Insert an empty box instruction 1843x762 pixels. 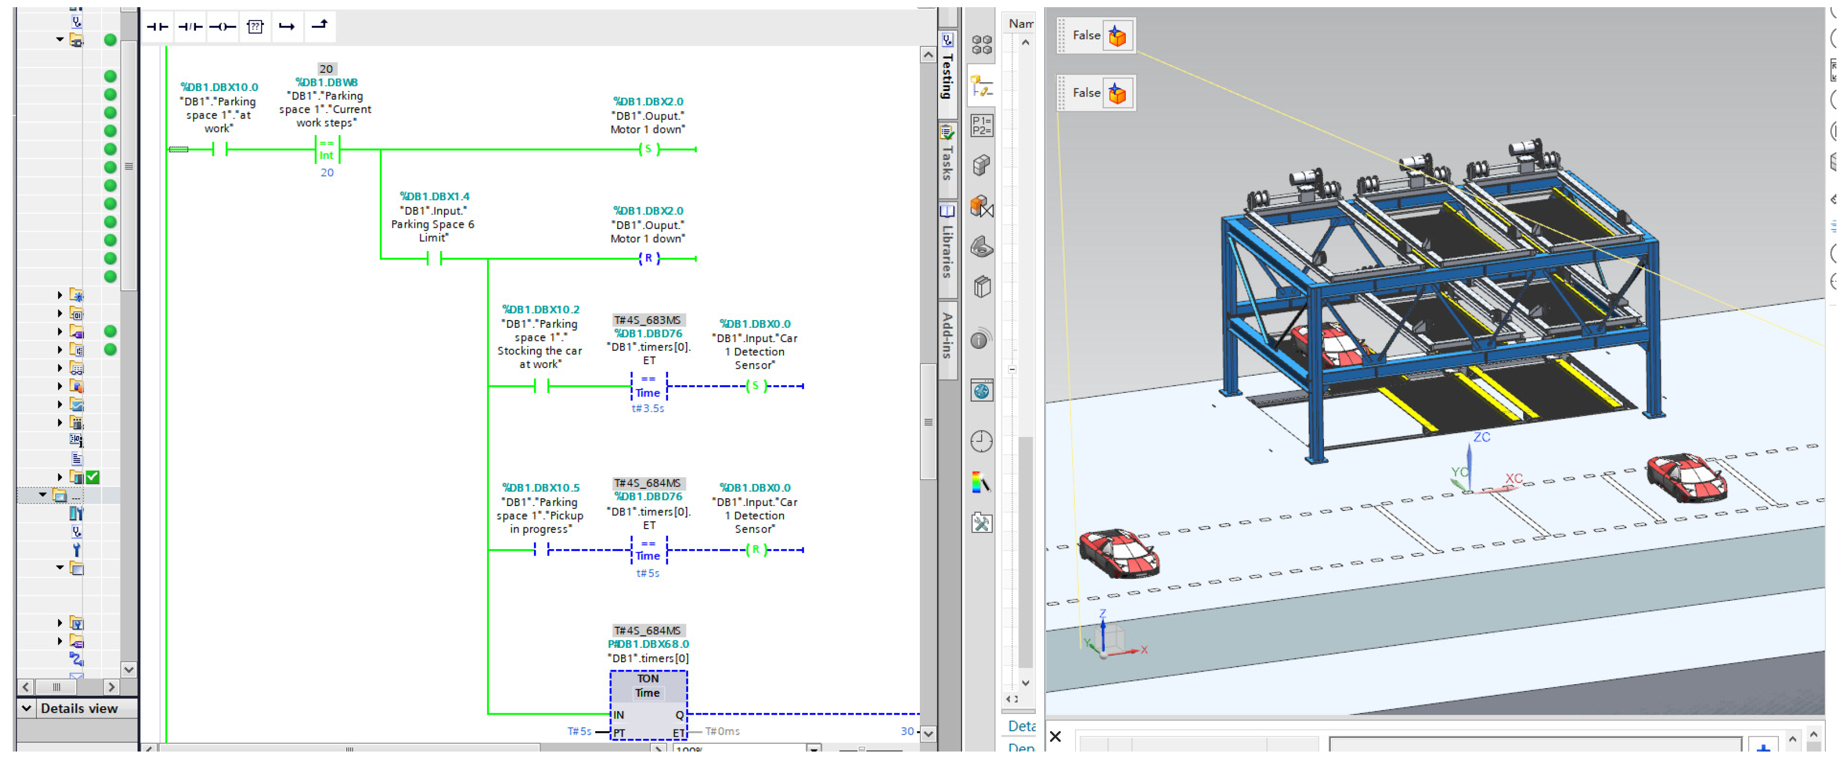coord(256,27)
